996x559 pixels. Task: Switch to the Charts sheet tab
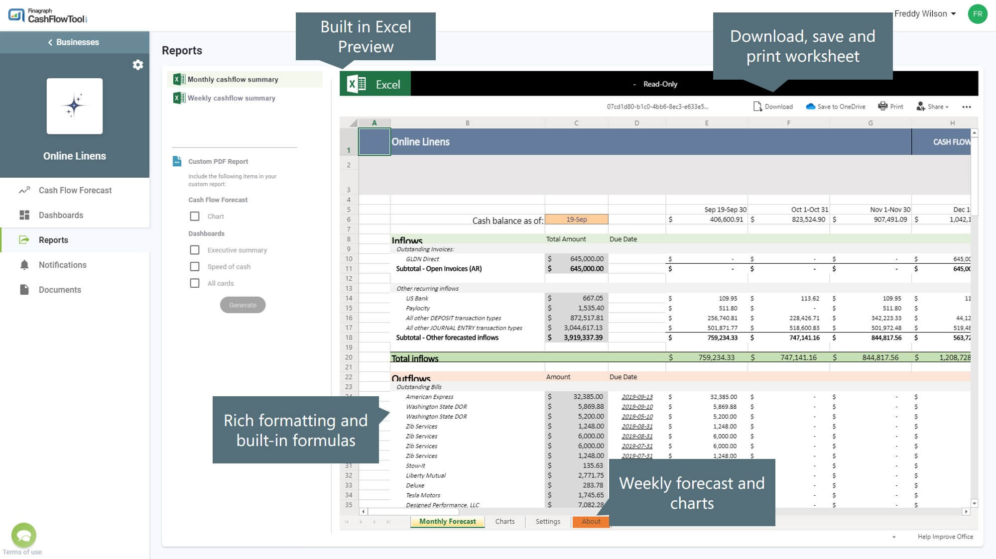click(505, 522)
